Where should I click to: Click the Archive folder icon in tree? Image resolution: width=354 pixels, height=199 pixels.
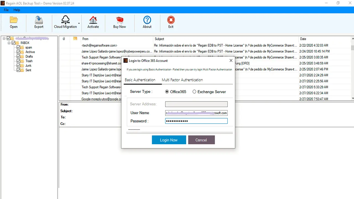(22, 52)
